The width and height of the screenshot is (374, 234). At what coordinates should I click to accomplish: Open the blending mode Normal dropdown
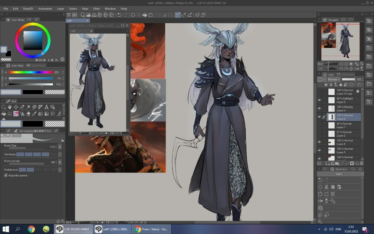[x=334, y=79]
